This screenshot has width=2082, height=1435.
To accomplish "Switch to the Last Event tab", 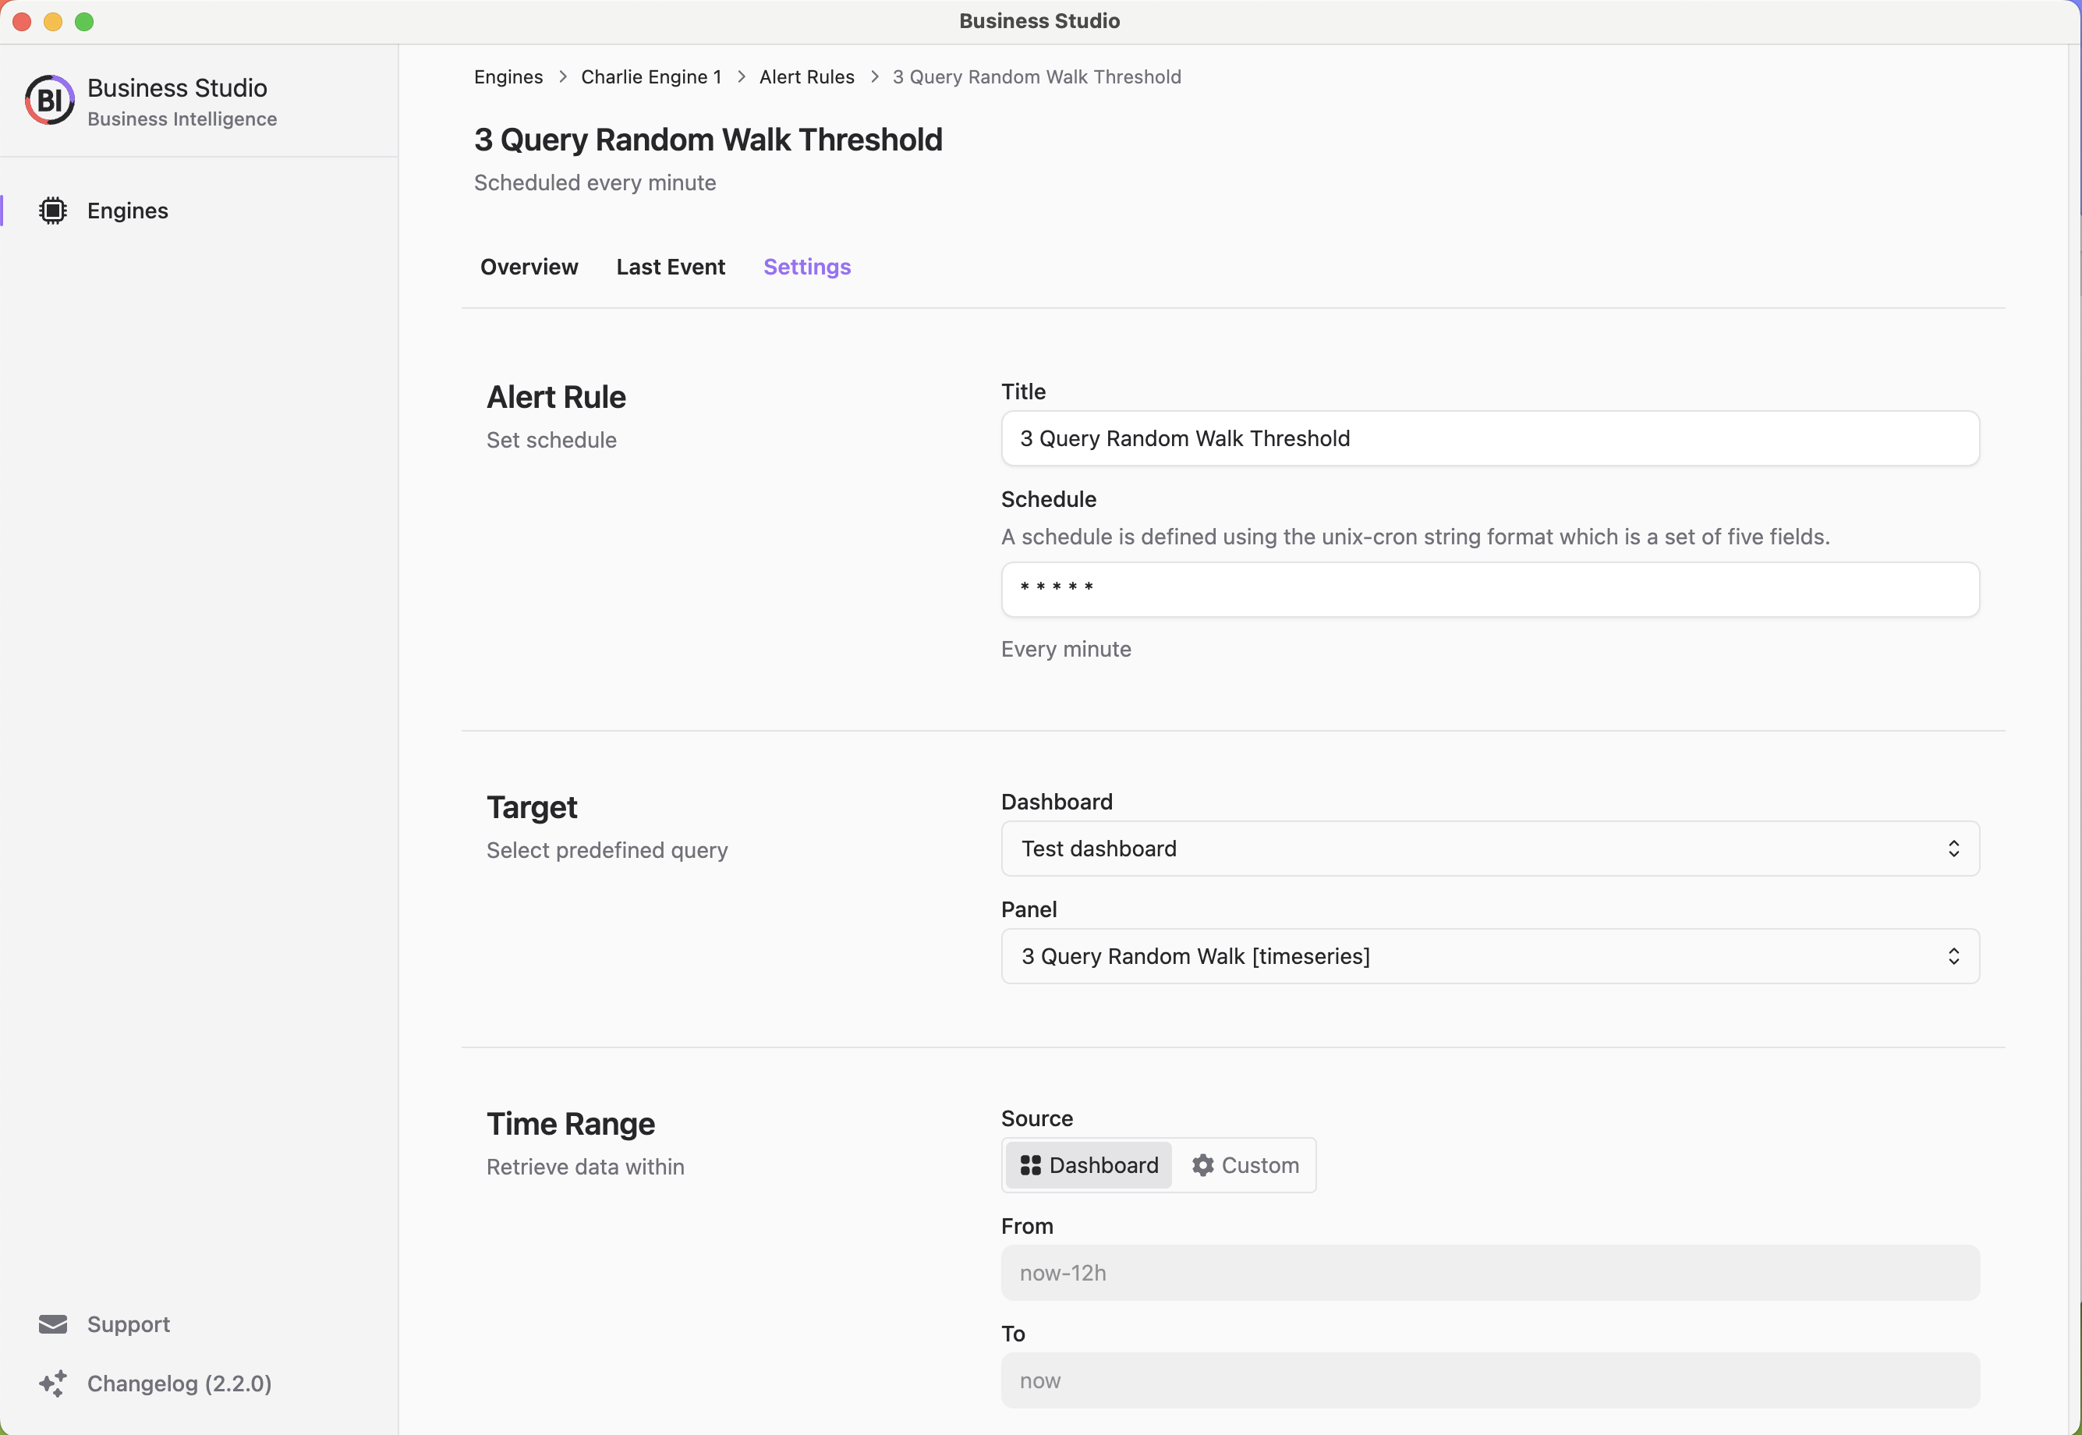I will tap(671, 266).
